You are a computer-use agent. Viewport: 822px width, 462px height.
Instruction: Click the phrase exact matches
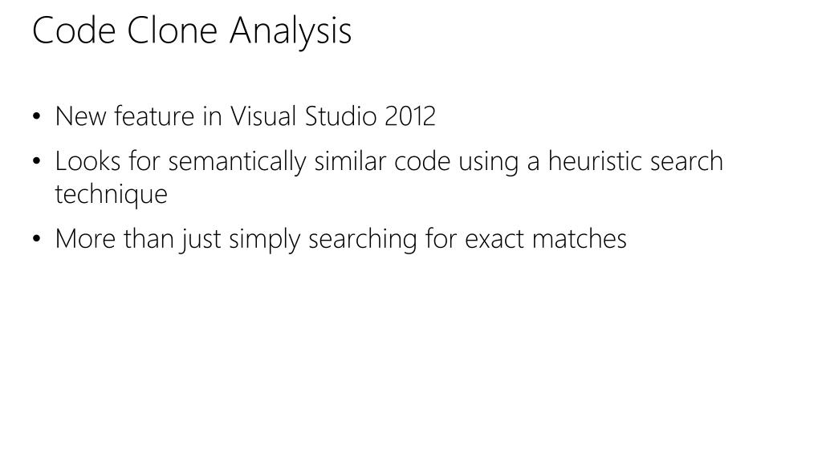[546, 239]
